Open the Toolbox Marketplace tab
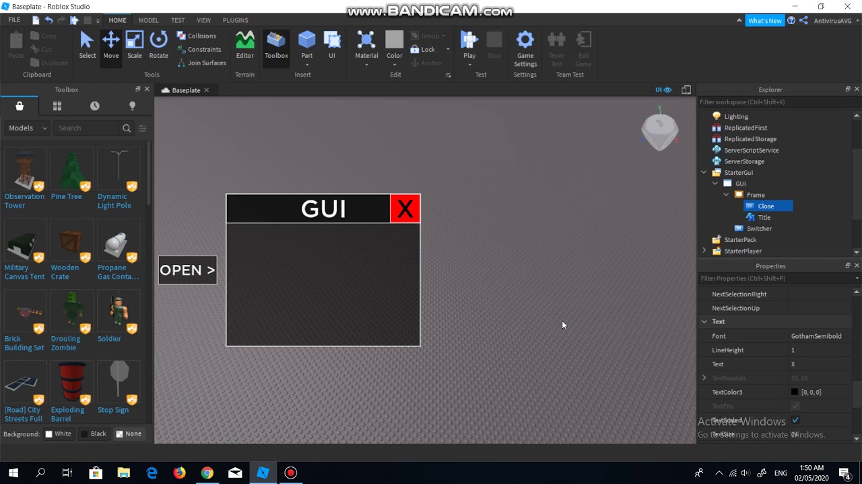 click(20, 106)
